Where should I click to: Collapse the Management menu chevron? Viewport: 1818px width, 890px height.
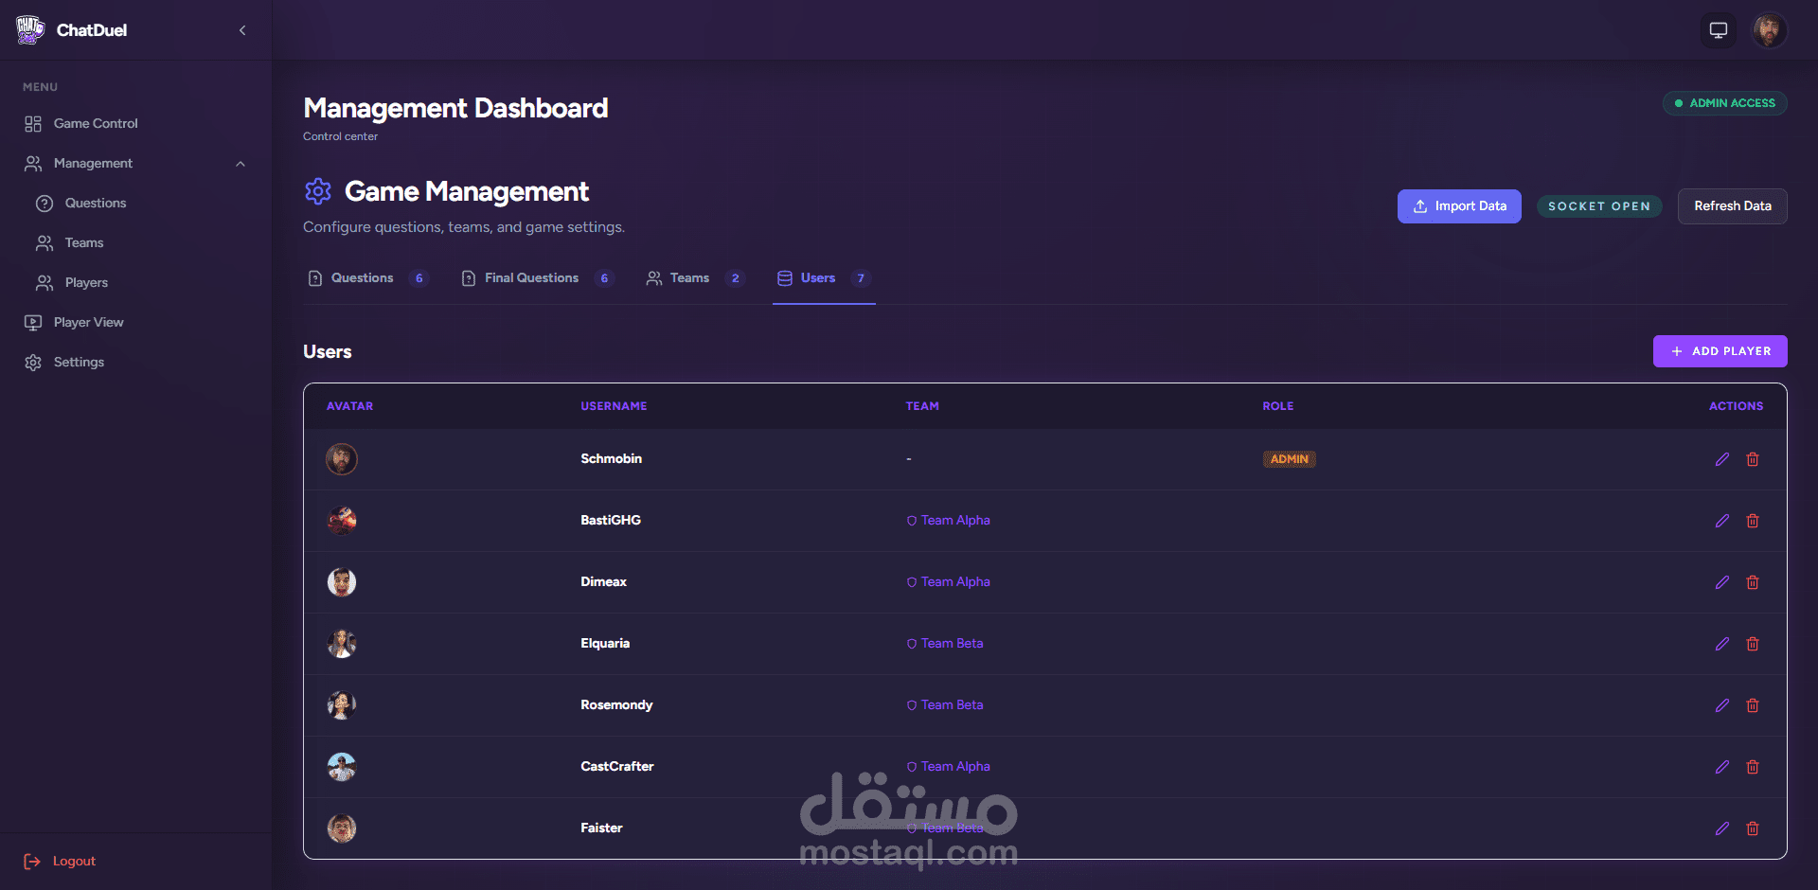pyautogui.click(x=241, y=164)
